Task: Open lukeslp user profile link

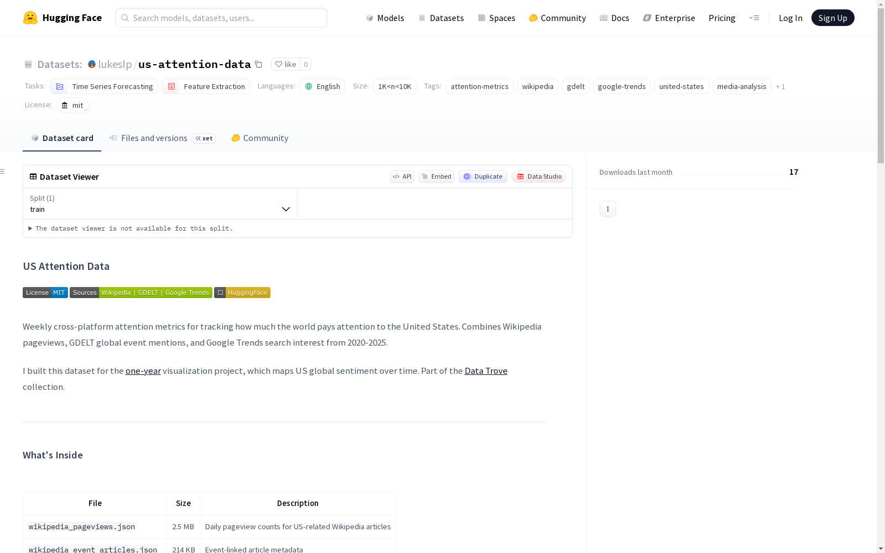Action: click(x=115, y=64)
